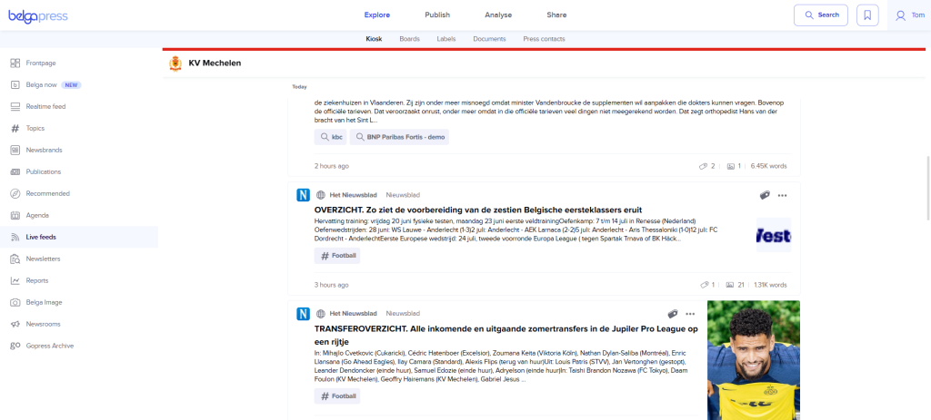The width and height of the screenshot is (931, 420).
Task: Click the 6.45K words count
Action: [x=769, y=167]
